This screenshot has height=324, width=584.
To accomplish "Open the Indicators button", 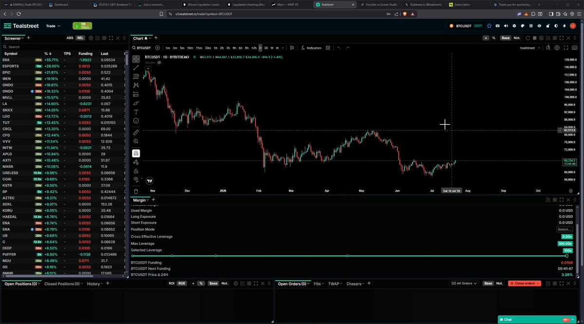I will 311,48.
